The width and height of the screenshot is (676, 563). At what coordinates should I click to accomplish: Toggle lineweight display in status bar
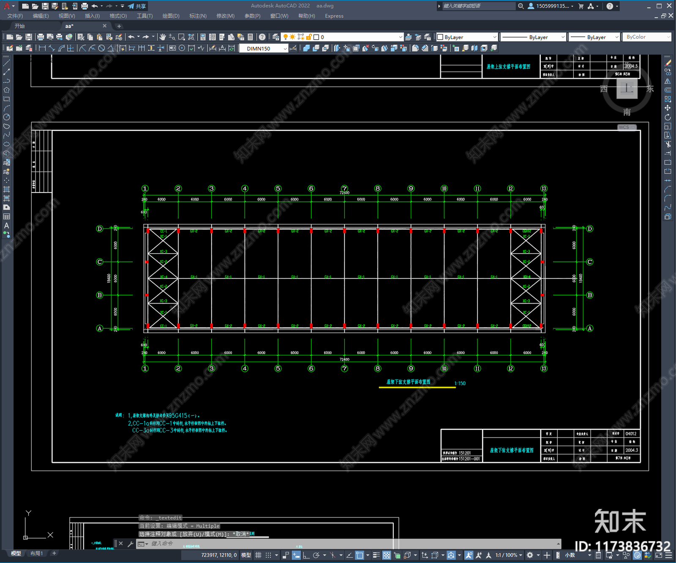[376, 555]
